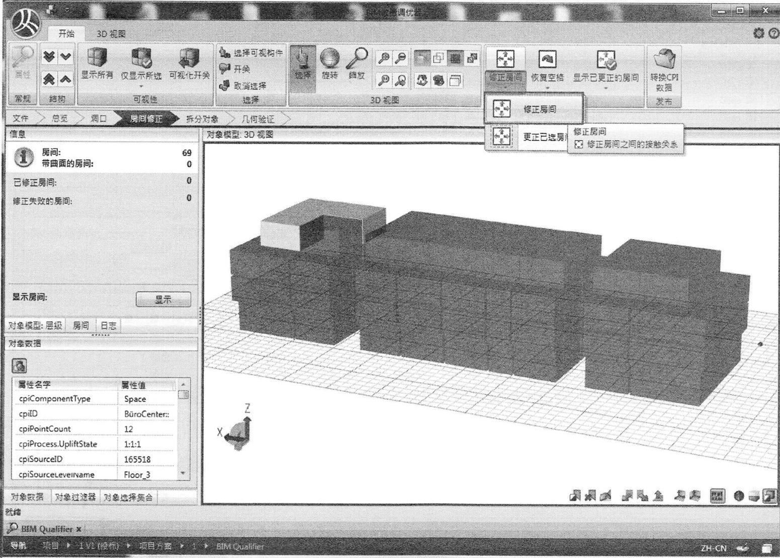
Task: Open the settings gear icon
Action: point(758,34)
